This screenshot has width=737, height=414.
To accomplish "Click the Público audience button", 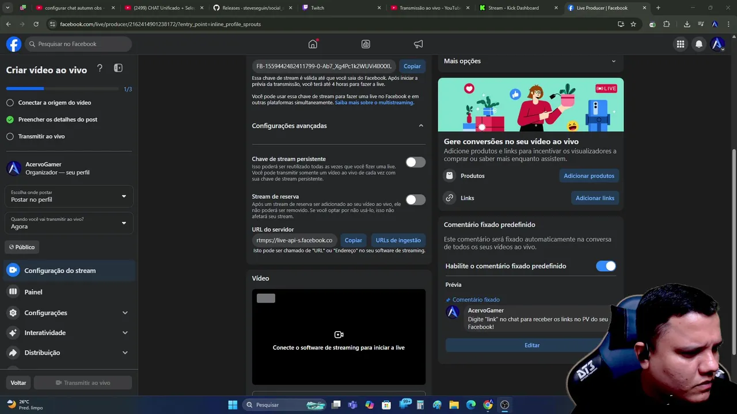I will 22,247.
